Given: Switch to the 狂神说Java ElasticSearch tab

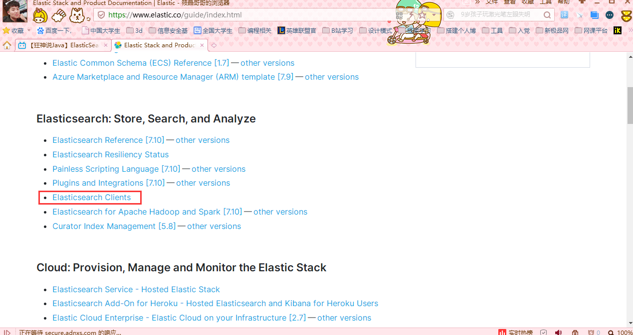Looking at the screenshot, I should (x=59, y=45).
